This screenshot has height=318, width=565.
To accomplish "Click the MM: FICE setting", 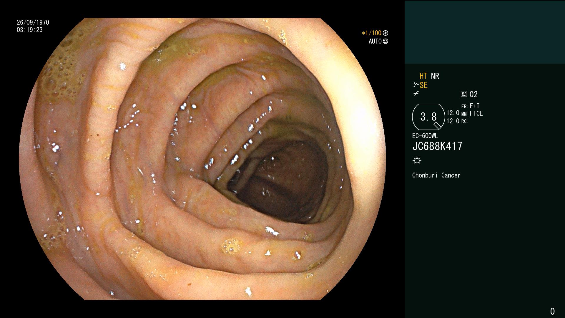I will [472, 113].
